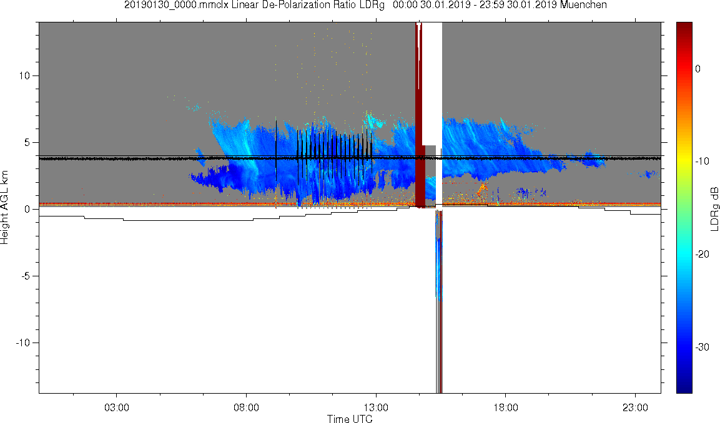Image resolution: width=720 pixels, height=423 pixels.
Task: Click the height axis label 5
Action: tap(27, 143)
